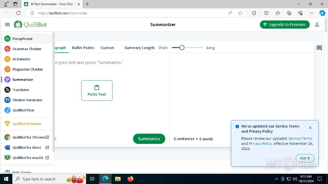This screenshot has height=184, width=328.
Task: Open the Windows Start menu
Action: click(x=6, y=179)
